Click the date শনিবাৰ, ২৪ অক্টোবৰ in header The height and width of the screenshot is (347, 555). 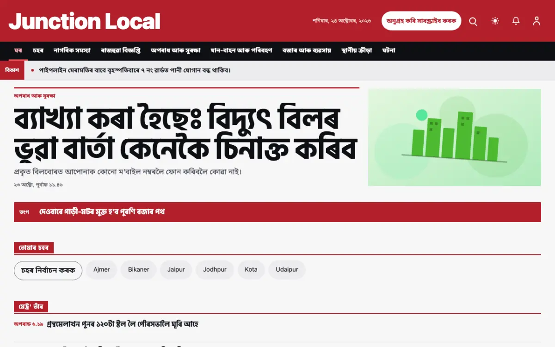342,21
